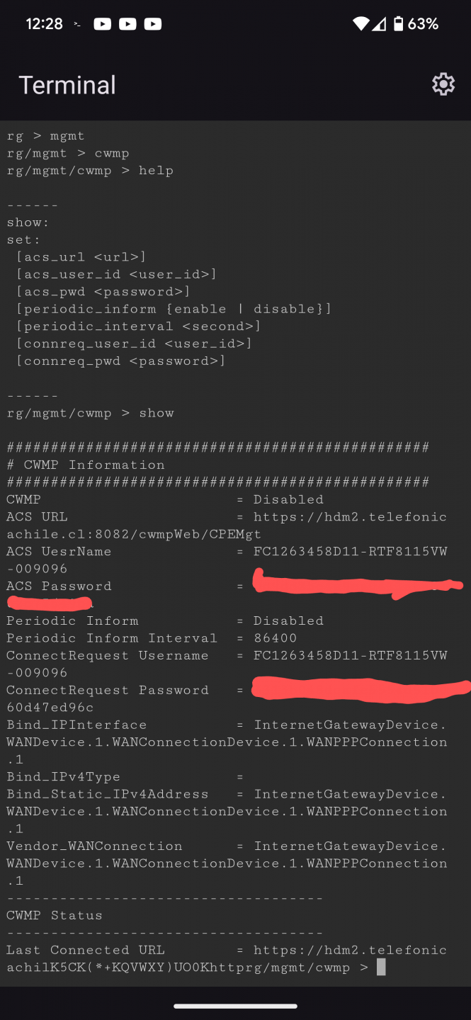Tap the Periodic Inform Interval 86400 value
Image resolution: width=471 pixels, height=1020 pixels.
(x=276, y=638)
